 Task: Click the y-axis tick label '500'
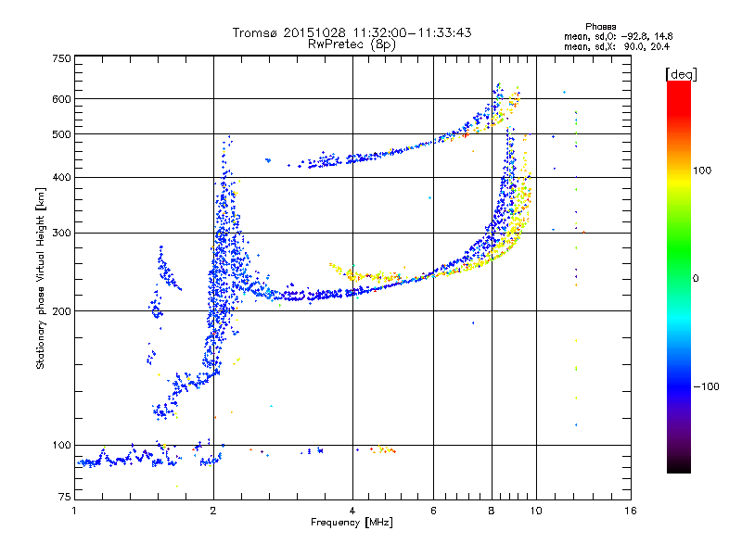[x=61, y=134]
